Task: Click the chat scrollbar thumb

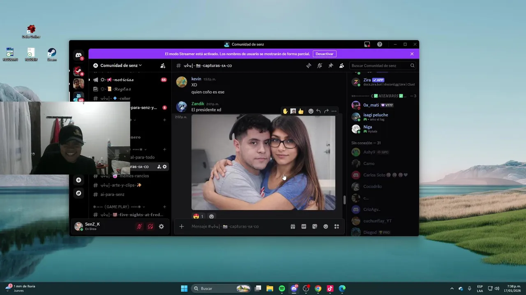Action: 344,200
